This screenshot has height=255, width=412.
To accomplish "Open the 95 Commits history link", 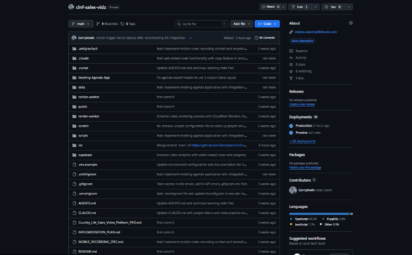I will [x=265, y=38].
